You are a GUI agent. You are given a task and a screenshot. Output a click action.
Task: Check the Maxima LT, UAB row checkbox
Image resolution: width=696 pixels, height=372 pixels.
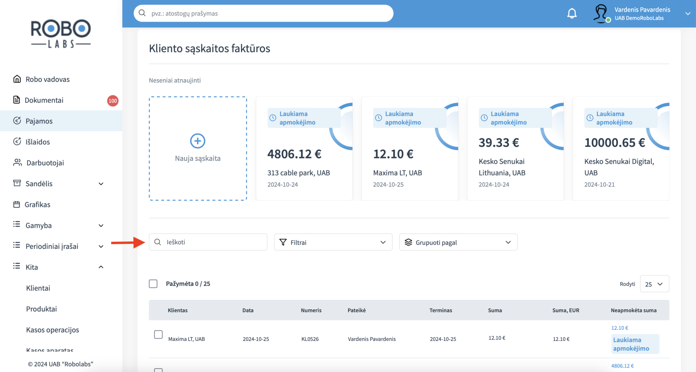(158, 334)
